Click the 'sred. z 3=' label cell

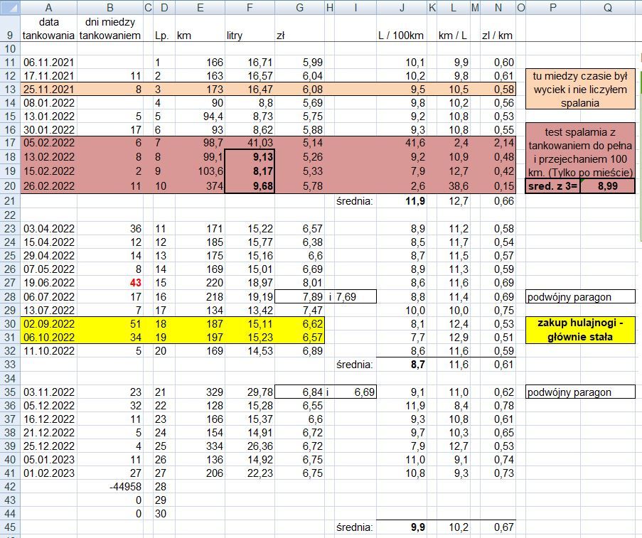point(552,186)
